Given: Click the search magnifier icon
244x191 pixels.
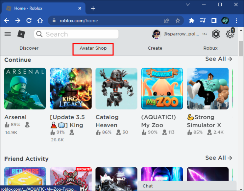Looking at the screenshot, I should click(39, 34).
